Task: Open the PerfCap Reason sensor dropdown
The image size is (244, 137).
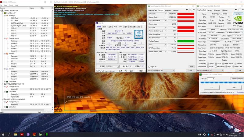Action: coord(166,41)
